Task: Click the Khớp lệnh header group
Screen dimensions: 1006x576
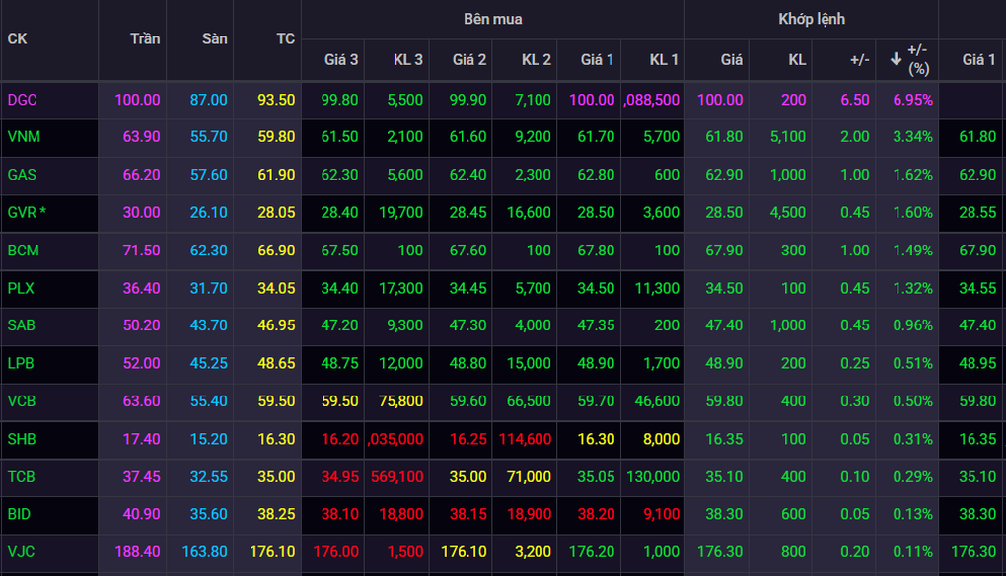Action: 811,19
